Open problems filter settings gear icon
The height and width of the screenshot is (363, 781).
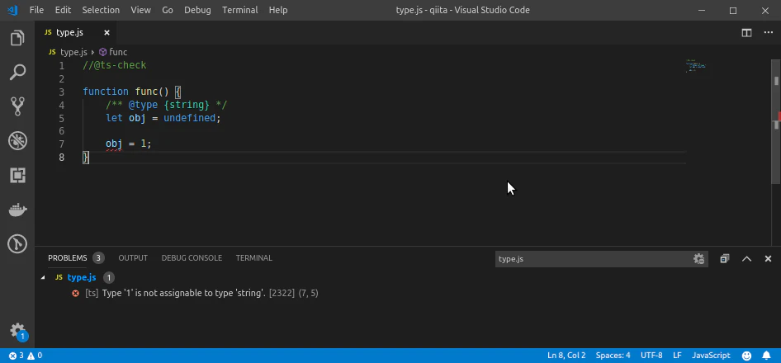(698, 259)
